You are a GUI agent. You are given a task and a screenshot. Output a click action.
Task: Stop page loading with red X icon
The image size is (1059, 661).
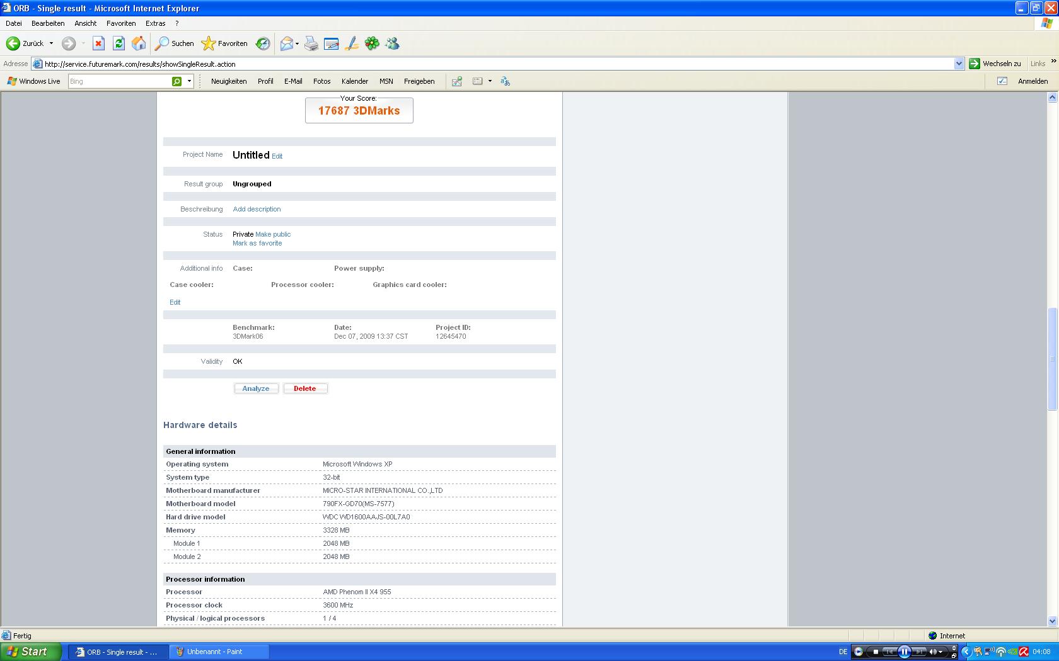tap(98, 43)
